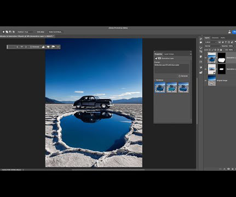Switch to the Layer Comps tab
The height and width of the screenshot is (197, 236).
pyautogui.click(x=169, y=54)
